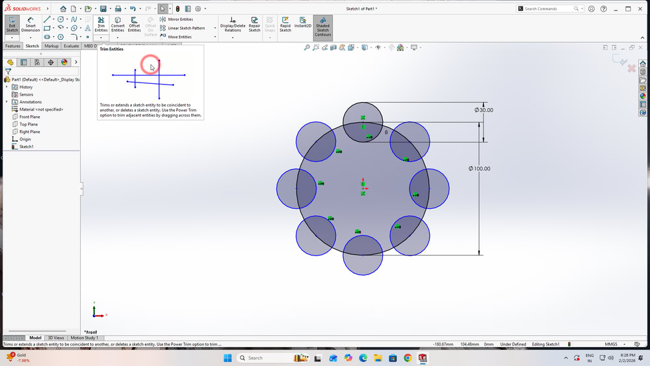650x366 pixels.
Task: Click the MMGS unit system status
Action: coord(610,344)
